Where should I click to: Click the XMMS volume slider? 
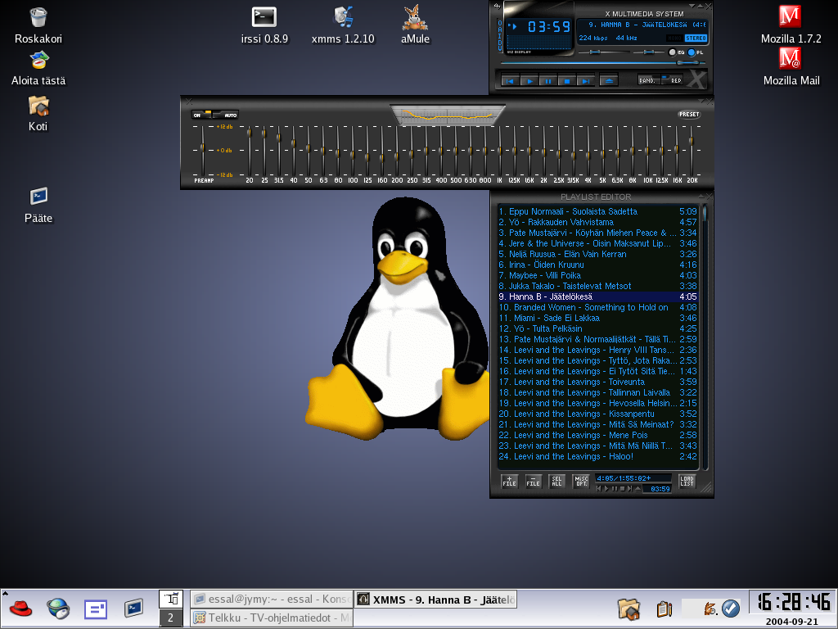click(x=604, y=52)
